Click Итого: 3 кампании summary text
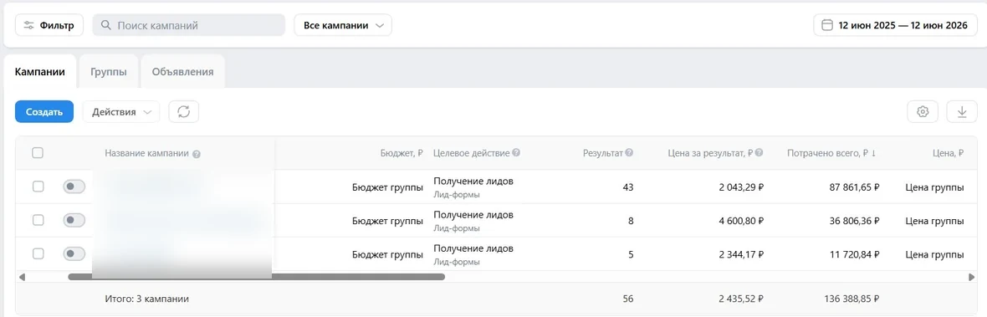Viewport: 987px width, 317px height. (146, 299)
